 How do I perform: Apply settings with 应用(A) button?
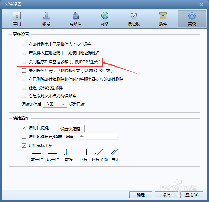pyautogui.click(x=192, y=195)
